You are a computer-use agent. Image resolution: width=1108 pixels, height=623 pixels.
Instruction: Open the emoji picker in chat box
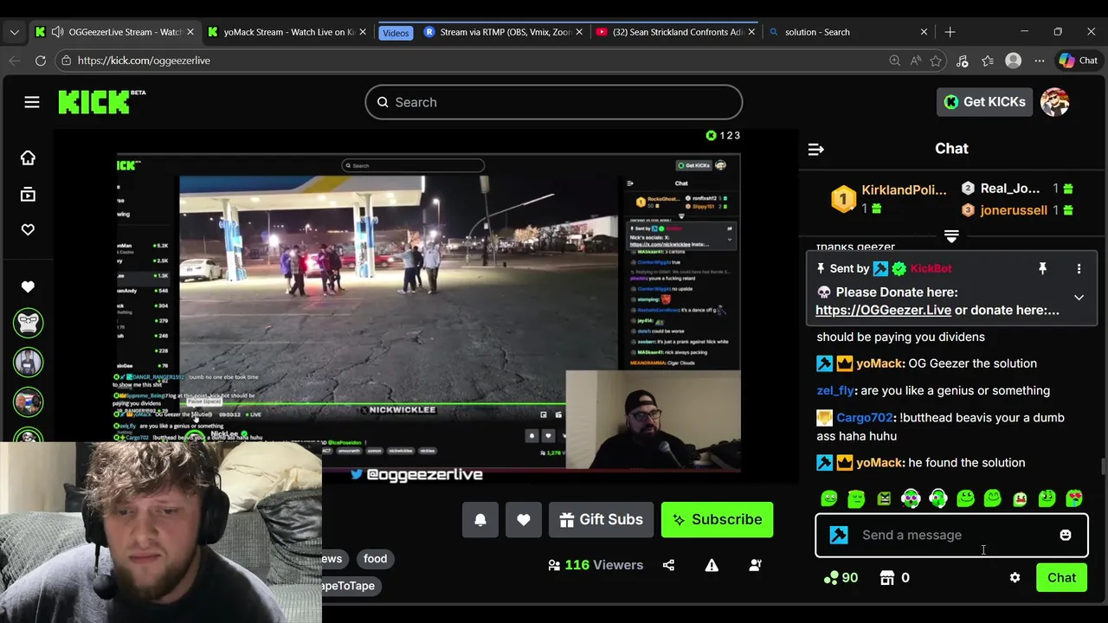tap(1066, 535)
